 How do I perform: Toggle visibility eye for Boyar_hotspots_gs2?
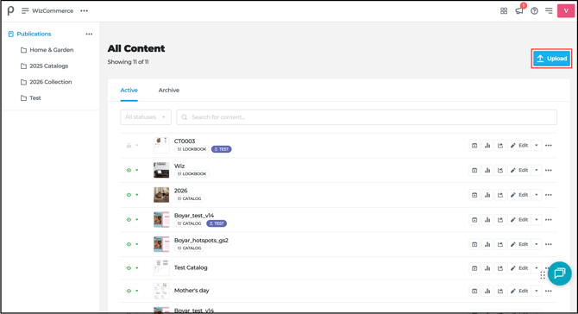coord(129,244)
